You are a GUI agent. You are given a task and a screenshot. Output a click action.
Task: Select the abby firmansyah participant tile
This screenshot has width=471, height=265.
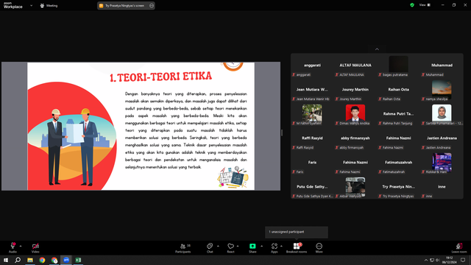tap(355, 138)
